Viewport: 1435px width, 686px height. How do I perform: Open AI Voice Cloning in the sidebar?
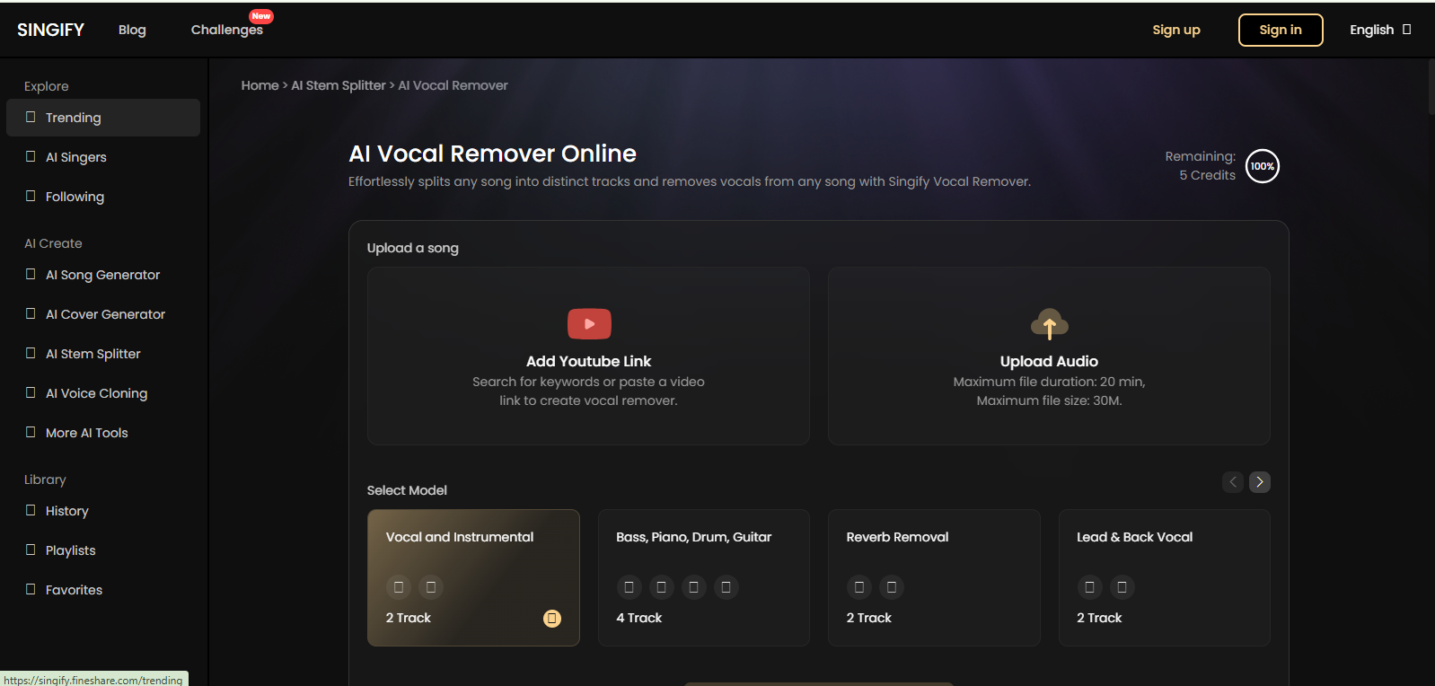click(103, 393)
